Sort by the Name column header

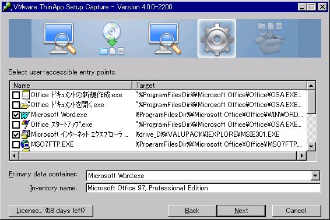[71, 86]
